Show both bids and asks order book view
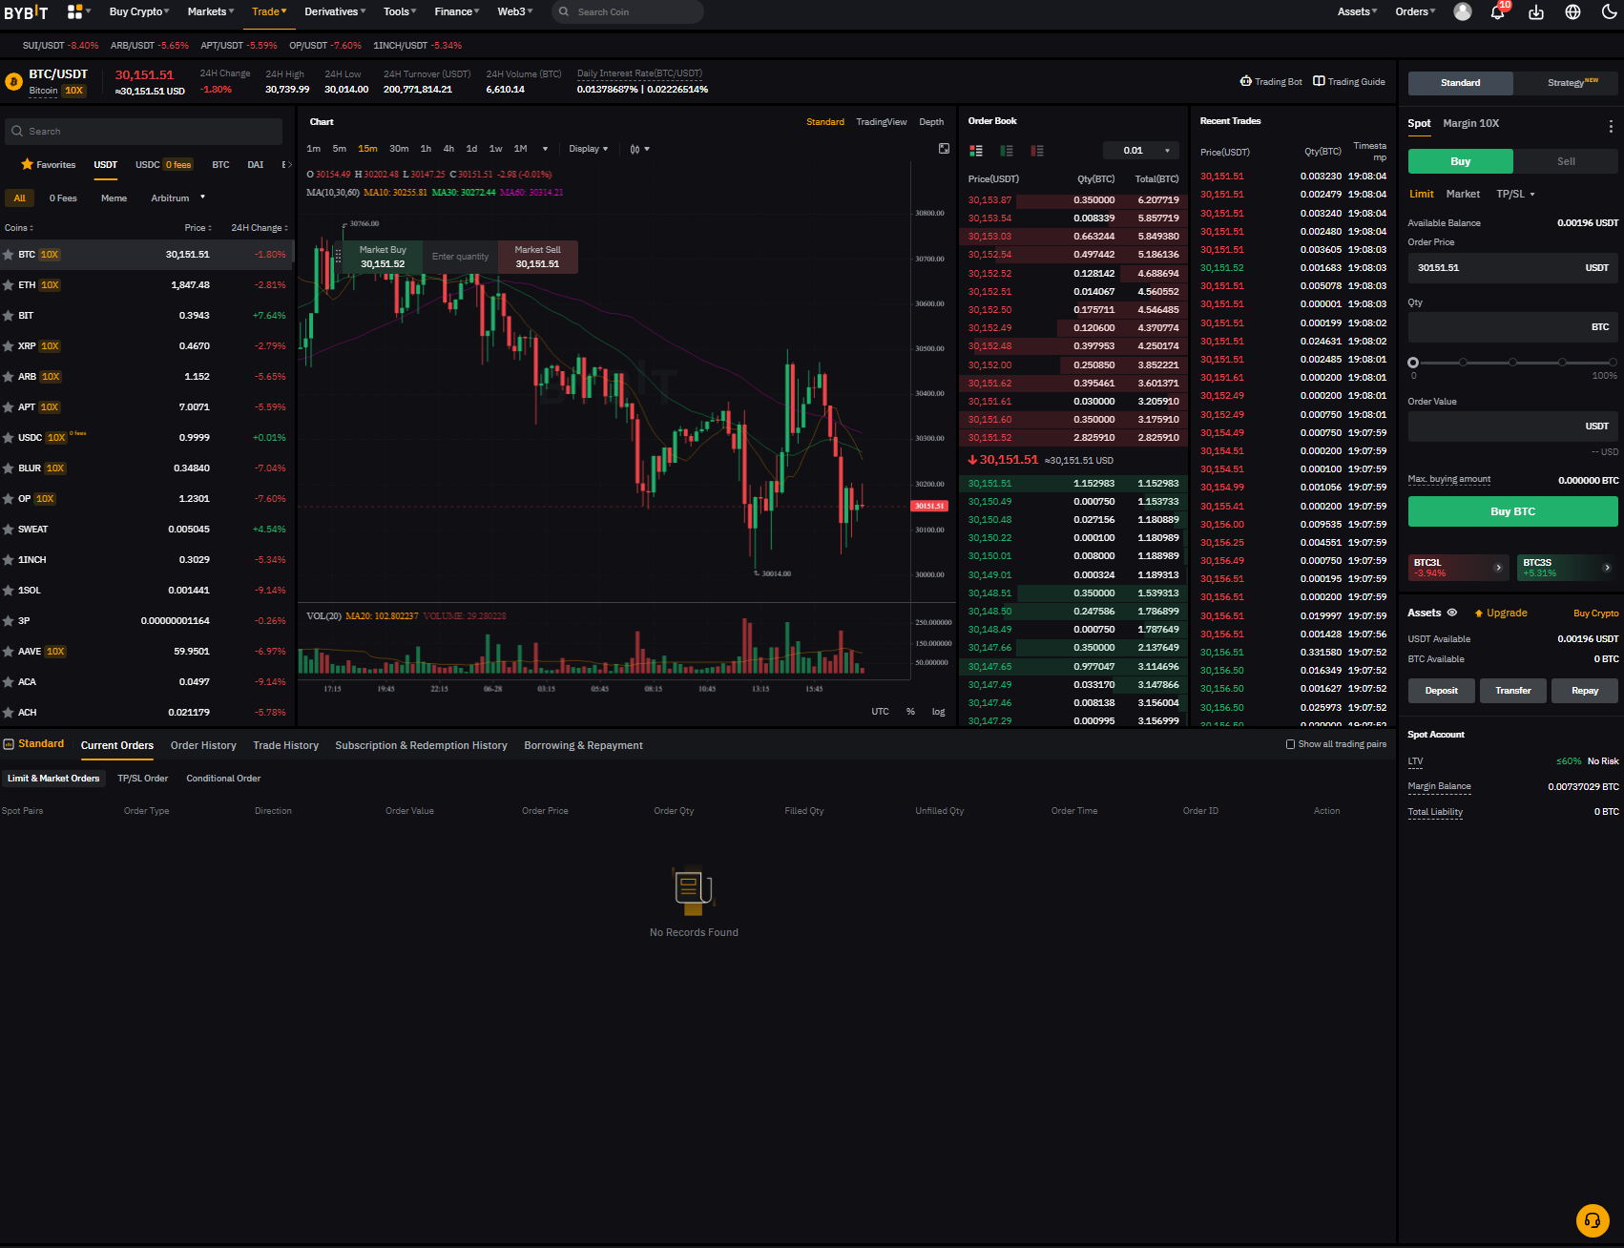 (x=976, y=151)
